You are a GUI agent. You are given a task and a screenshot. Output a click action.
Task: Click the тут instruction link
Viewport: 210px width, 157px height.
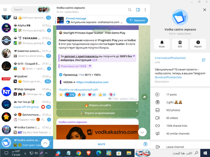click(94, 60)
